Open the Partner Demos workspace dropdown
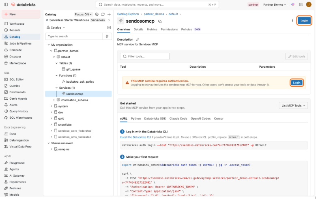Viewport: 316px width, 199px height. pos(275,4)
